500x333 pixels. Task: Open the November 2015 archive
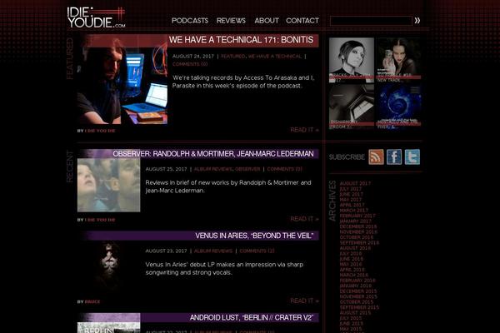pyautogui.click(x=358, y=297)
